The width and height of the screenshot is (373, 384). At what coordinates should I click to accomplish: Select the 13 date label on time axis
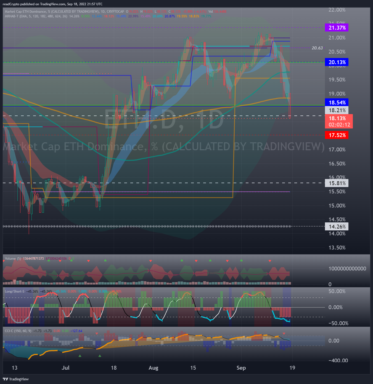tap(14, 368)
